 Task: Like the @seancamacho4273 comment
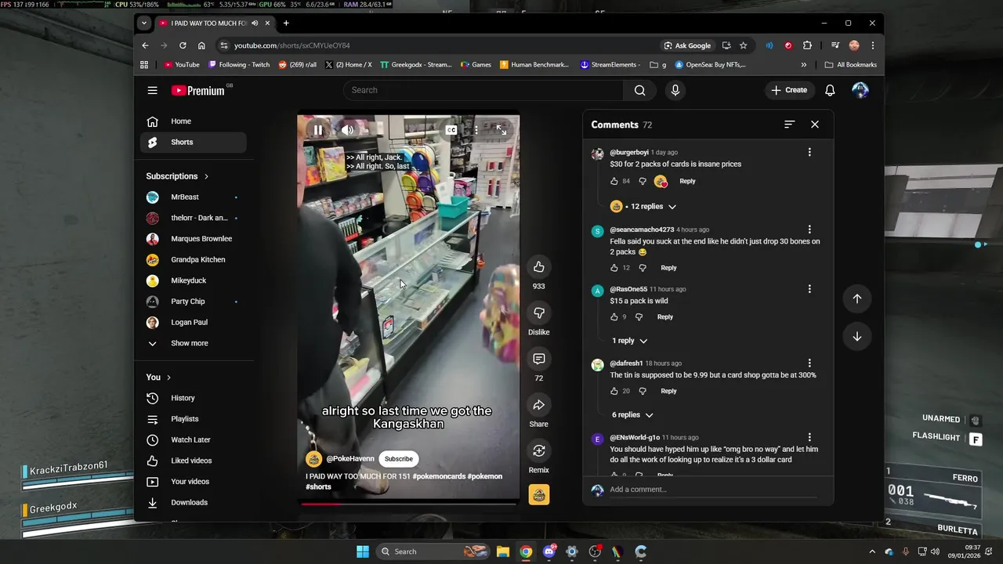click(x=614, y=268)
